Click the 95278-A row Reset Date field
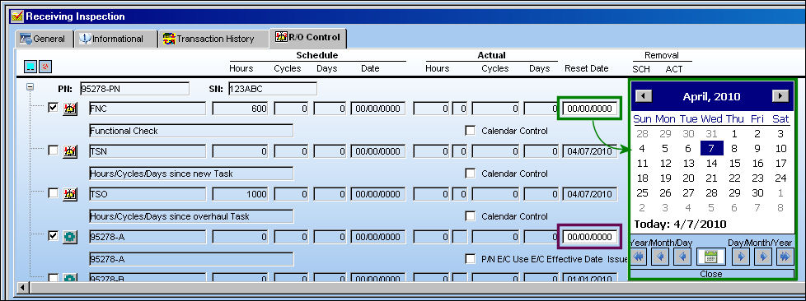The width and height of the screenshot is (806, 301). pyautogui.click(x=589, y=237)
